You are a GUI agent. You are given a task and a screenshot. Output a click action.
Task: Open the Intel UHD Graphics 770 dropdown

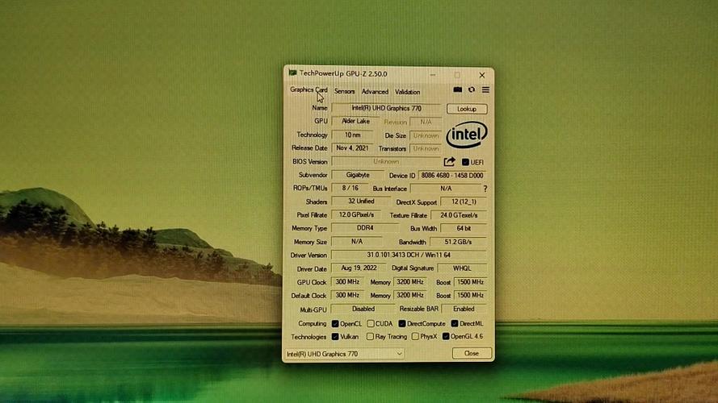pyautogui.click(x=344, y=353)
